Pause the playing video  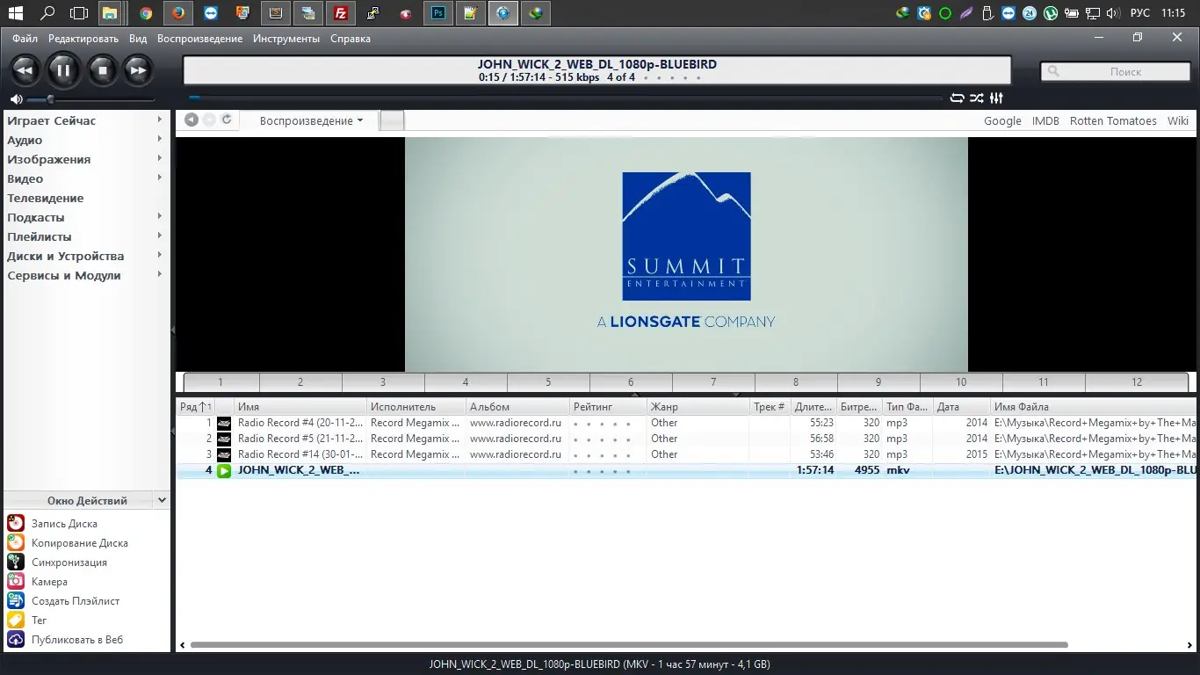[63, 70]
